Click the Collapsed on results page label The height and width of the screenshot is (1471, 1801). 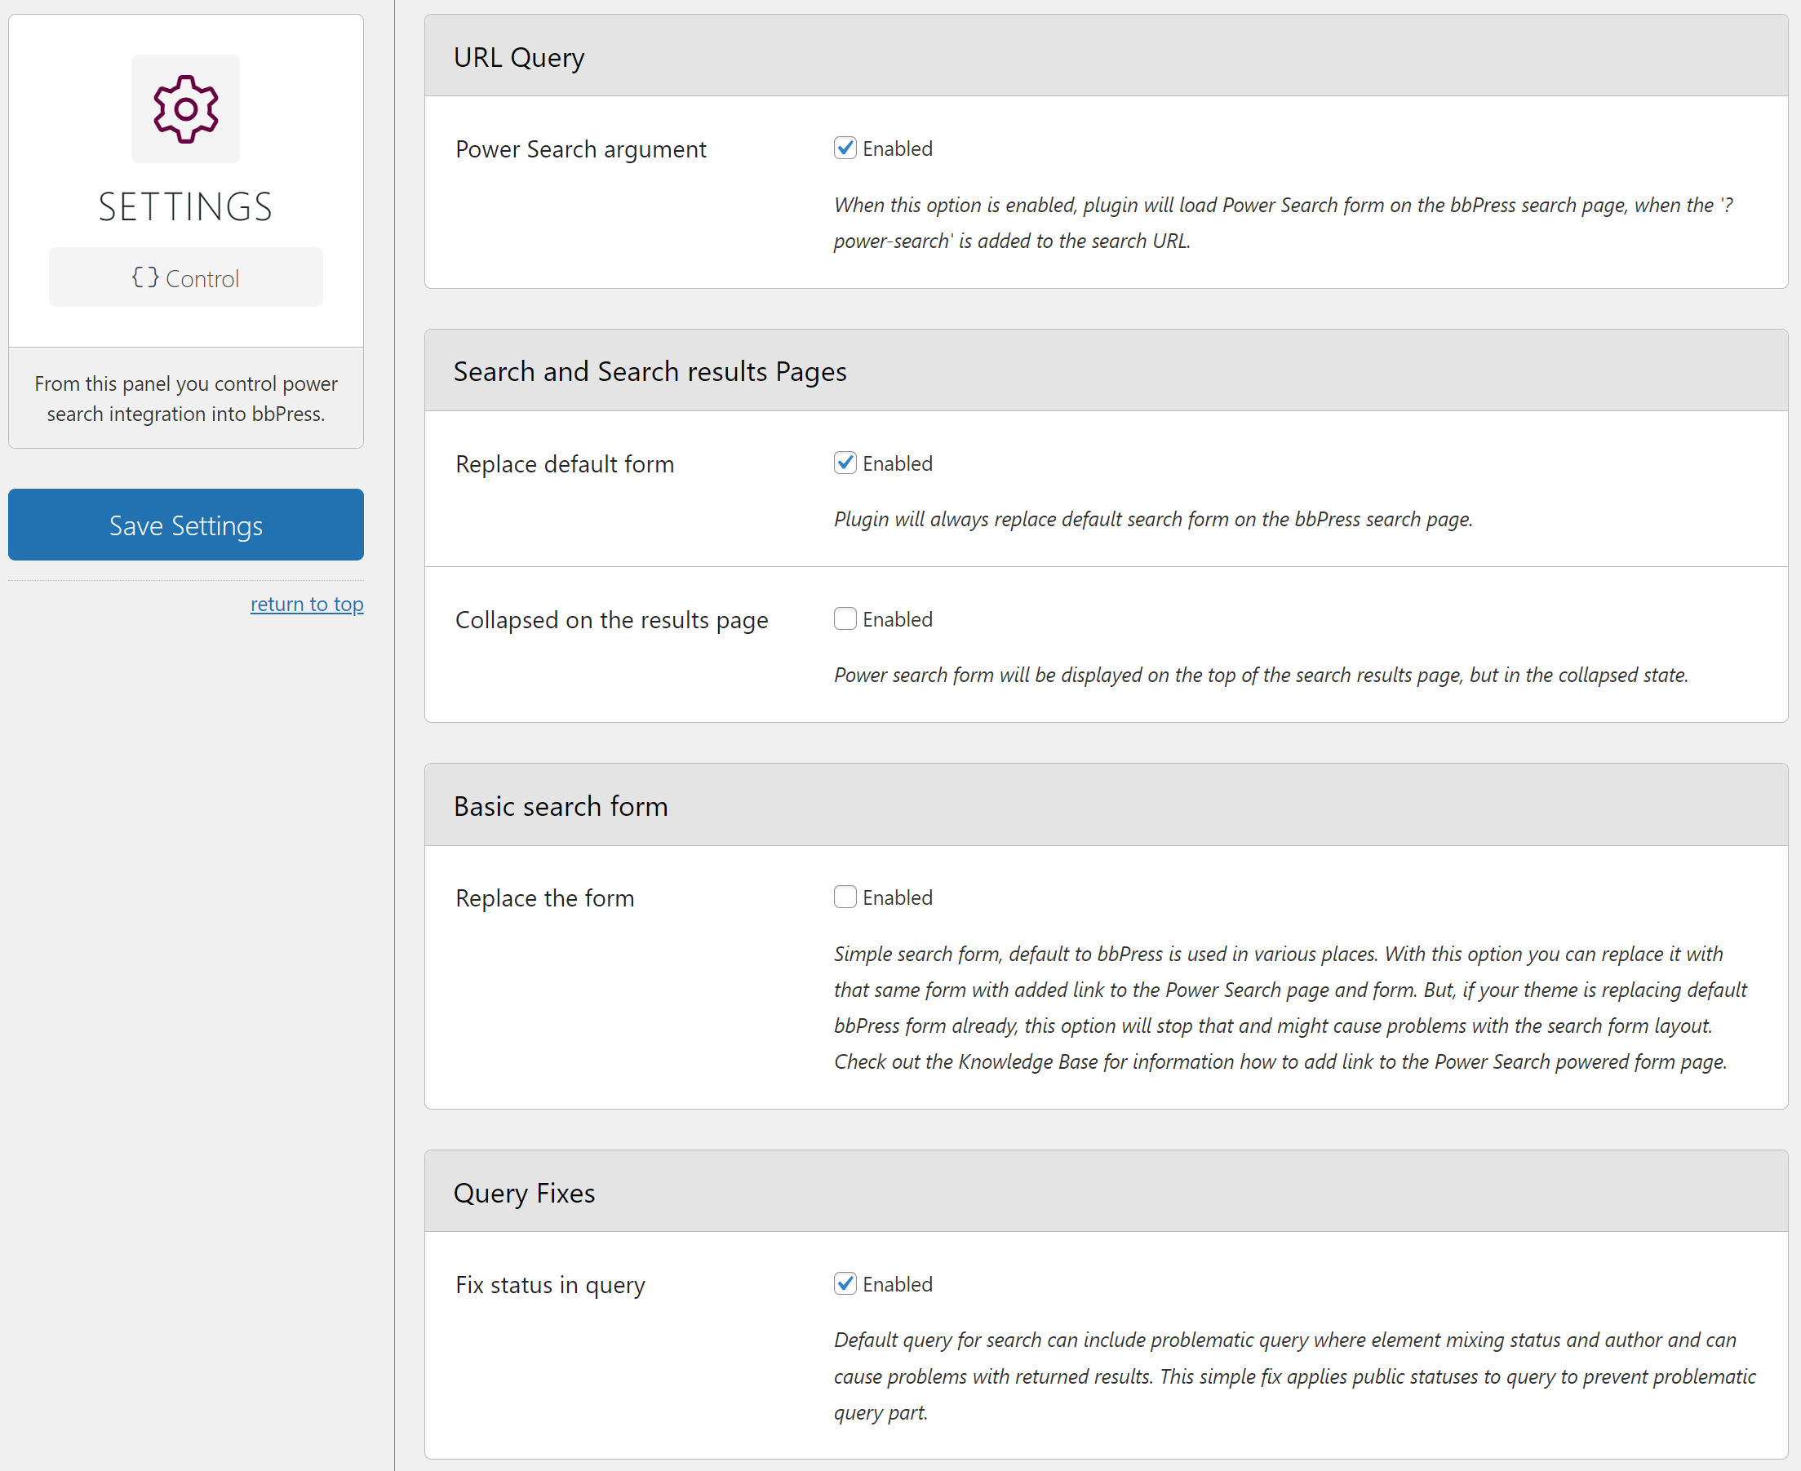(x=611, y=620)
